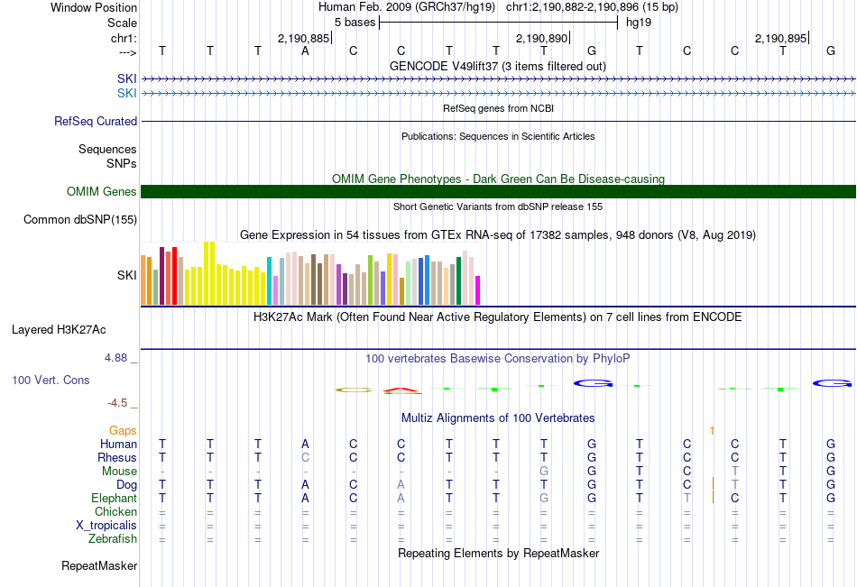Open the Layered H3K27Ac track label

point(59,330)
